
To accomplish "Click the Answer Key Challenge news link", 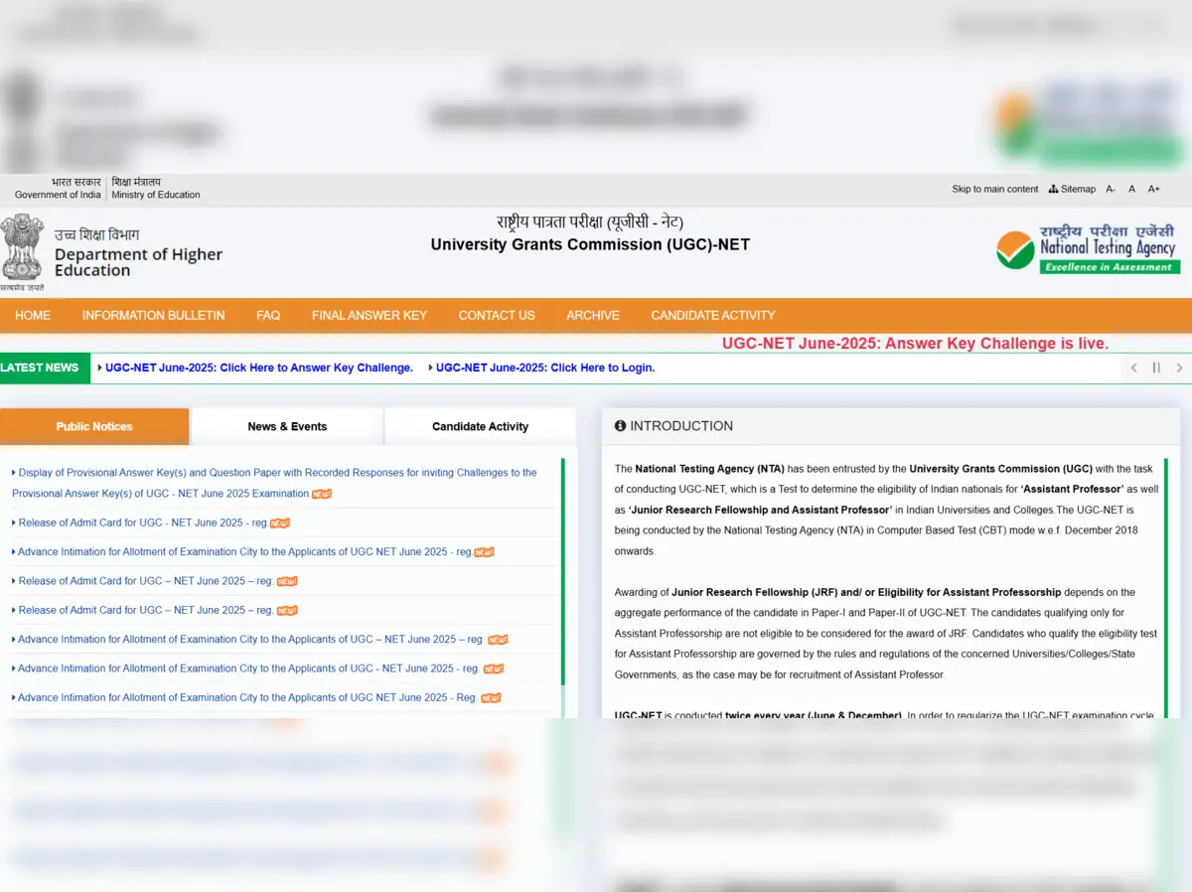I will [258, 368].
